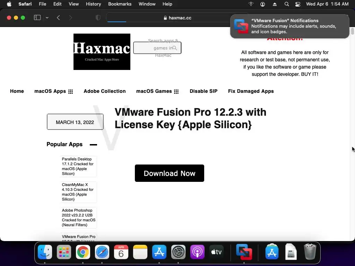Expand the macOS Apps menu
This screenshot has width=355, height=266.
[x=54, y=91]
